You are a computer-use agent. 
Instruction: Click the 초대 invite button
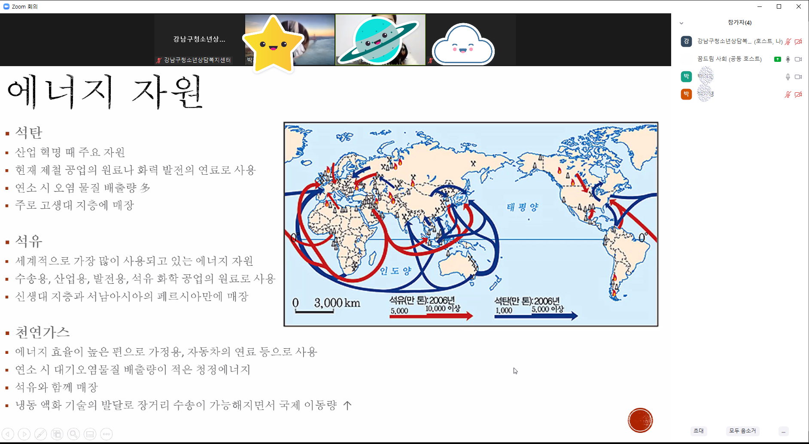click(x=699, y=431)
